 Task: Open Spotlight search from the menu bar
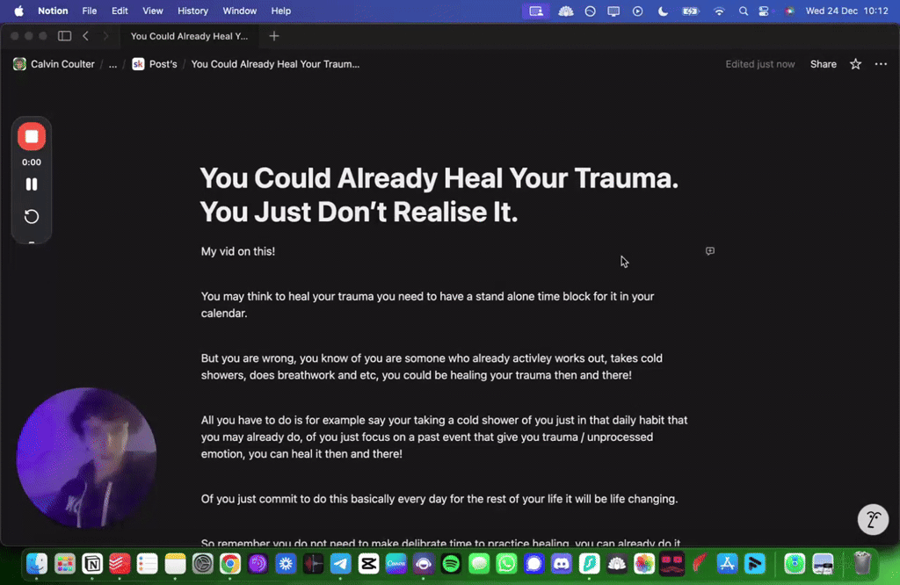tap(743, 11)
